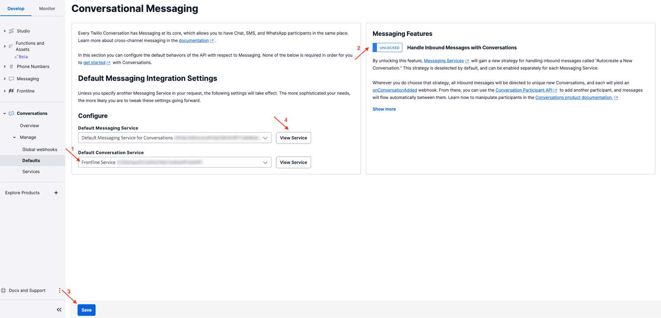
Task: Click the Configure heading
Action: pos(93,116)
